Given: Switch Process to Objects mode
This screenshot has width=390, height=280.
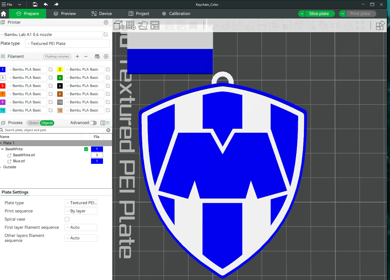Looking at the screenshot, I should 47,123.
